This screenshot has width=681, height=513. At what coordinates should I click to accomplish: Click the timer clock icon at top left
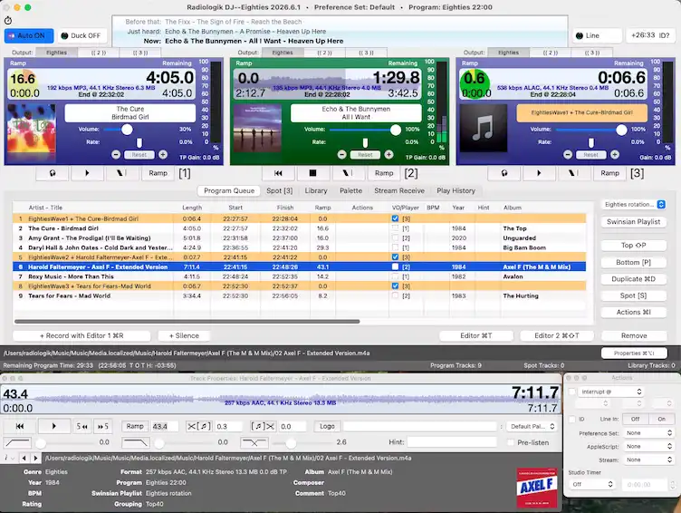pos(8,21)
